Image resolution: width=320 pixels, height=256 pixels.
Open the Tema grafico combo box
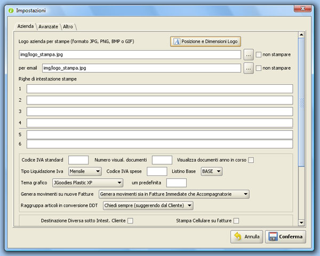(87, 183)
